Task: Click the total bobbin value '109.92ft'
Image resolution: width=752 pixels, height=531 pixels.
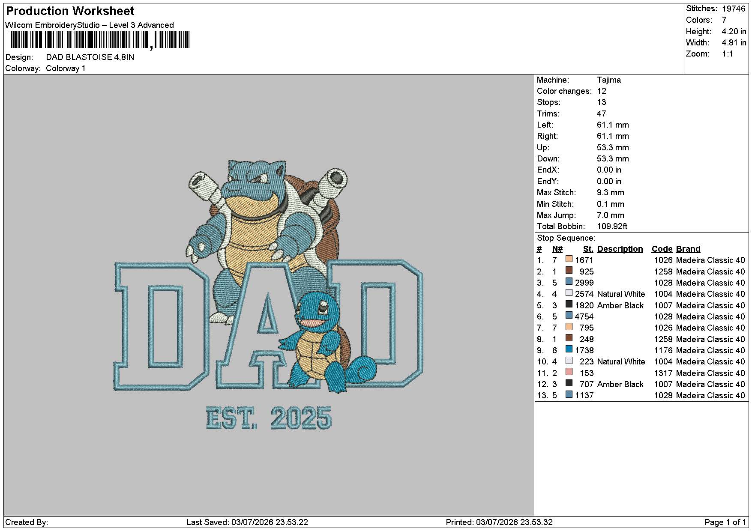Action: click(x=612, y=227)
